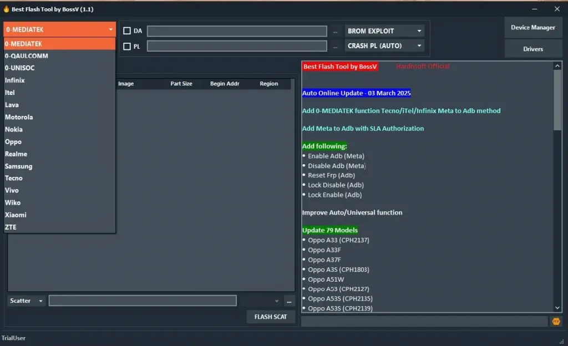Click the Oppo A33 (CPH2137) log entry

coord(338,240)
